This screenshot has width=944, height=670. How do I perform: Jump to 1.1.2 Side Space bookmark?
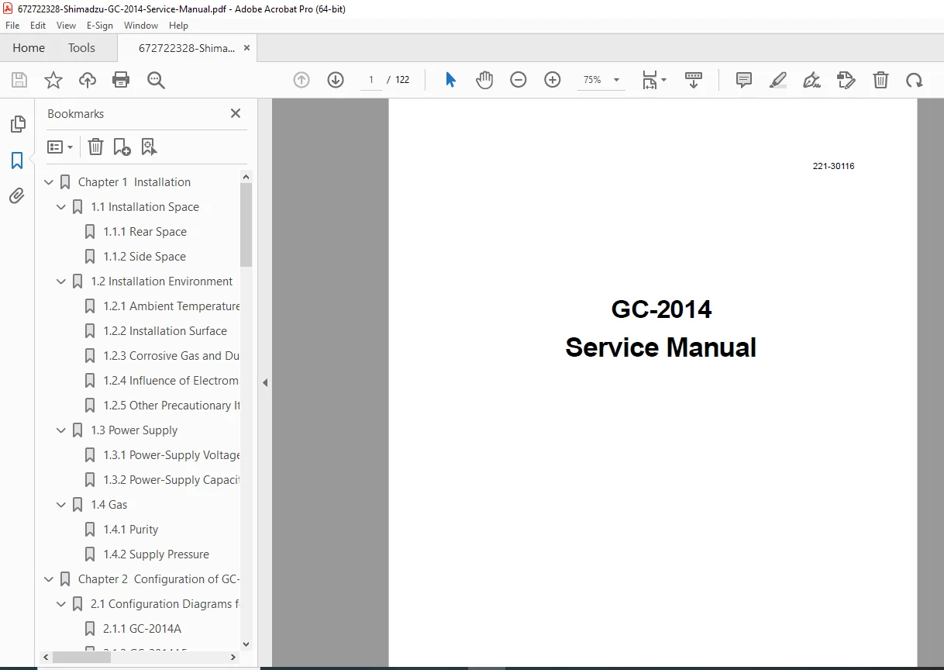point(145,257)
